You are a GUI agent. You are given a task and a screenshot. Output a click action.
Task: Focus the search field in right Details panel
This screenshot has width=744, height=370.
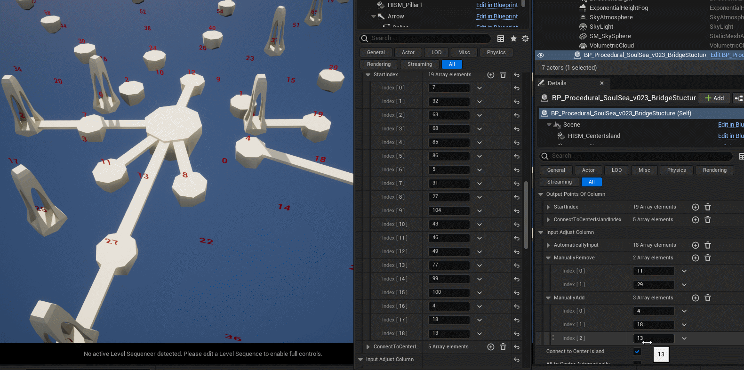(636, 156)
